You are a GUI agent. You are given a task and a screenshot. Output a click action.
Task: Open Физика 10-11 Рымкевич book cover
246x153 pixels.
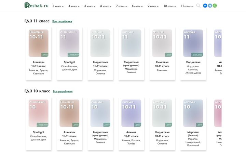(x=162, y=43)
